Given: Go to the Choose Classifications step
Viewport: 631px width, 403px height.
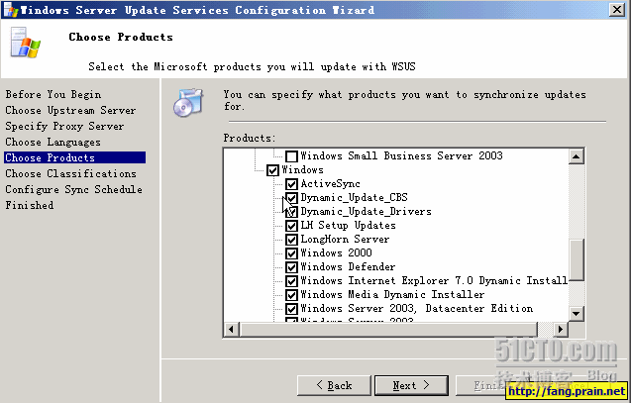Looking at the screenshot, I should pos(70,173).
